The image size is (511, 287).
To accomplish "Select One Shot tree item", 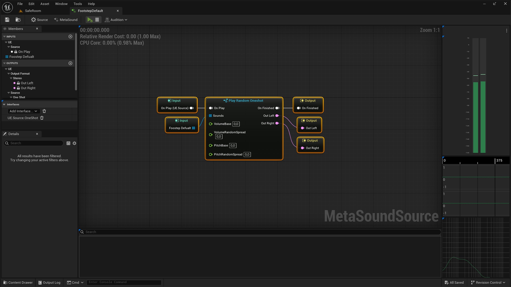I will click(x=19, y=97).
